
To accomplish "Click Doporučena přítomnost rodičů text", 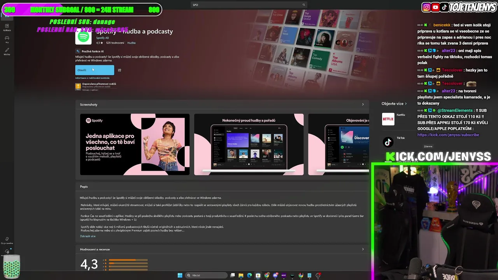I will pyautogui.click(x=99, y=84).
